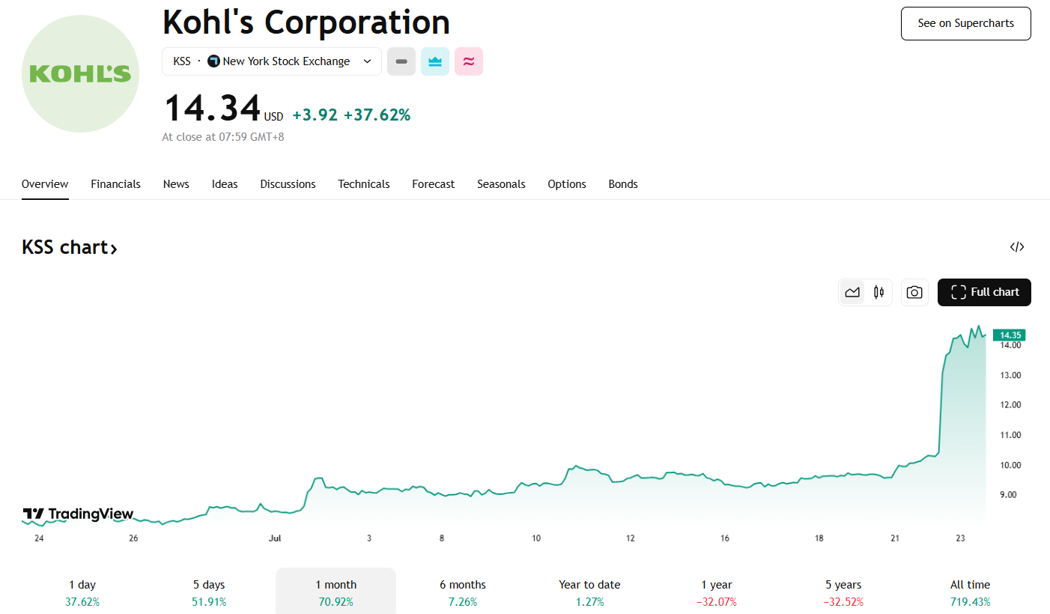Screen dimensions: 1050x614
Task: Click the 14.35 price label tag
Action: point(1010,335)
